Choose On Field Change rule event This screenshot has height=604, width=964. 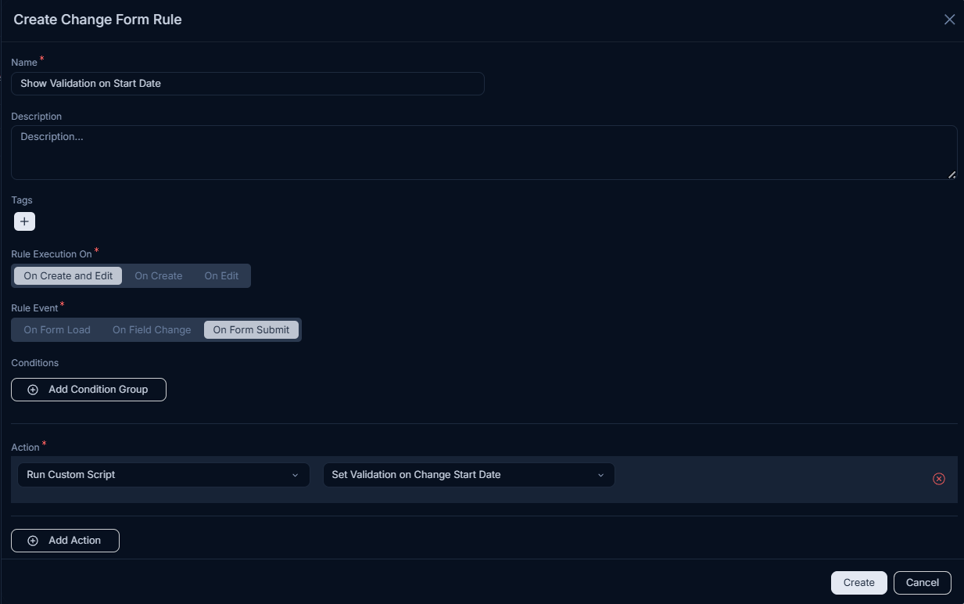(x=152, y=329)
